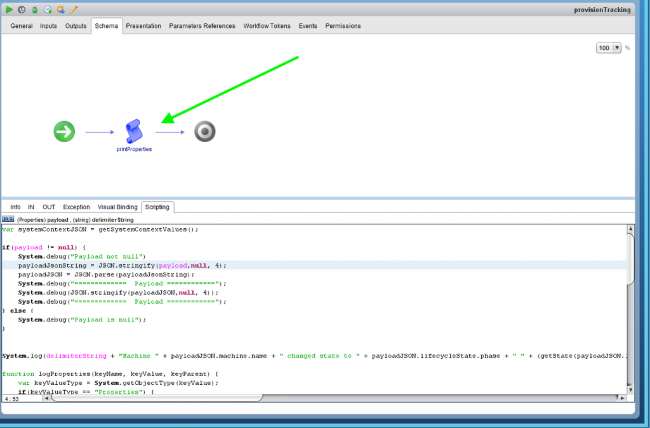650x428 pixels.
Task: Switch to the General tab
Action: point(22,26)
